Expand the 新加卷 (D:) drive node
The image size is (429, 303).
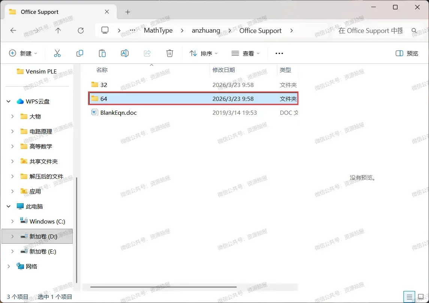[12, 236]
